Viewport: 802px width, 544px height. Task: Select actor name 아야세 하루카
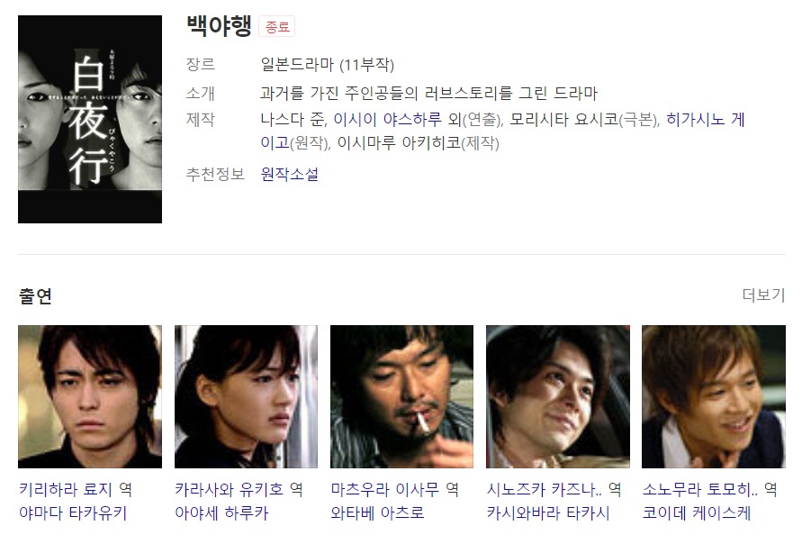tap(221, 512)
